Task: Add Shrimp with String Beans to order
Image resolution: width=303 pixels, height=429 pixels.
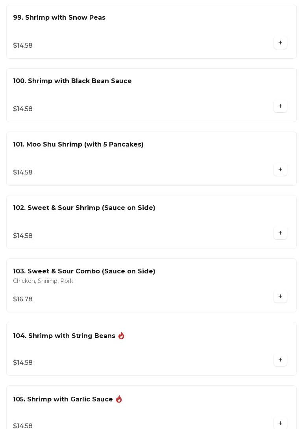Action: (x=280, y=360)
